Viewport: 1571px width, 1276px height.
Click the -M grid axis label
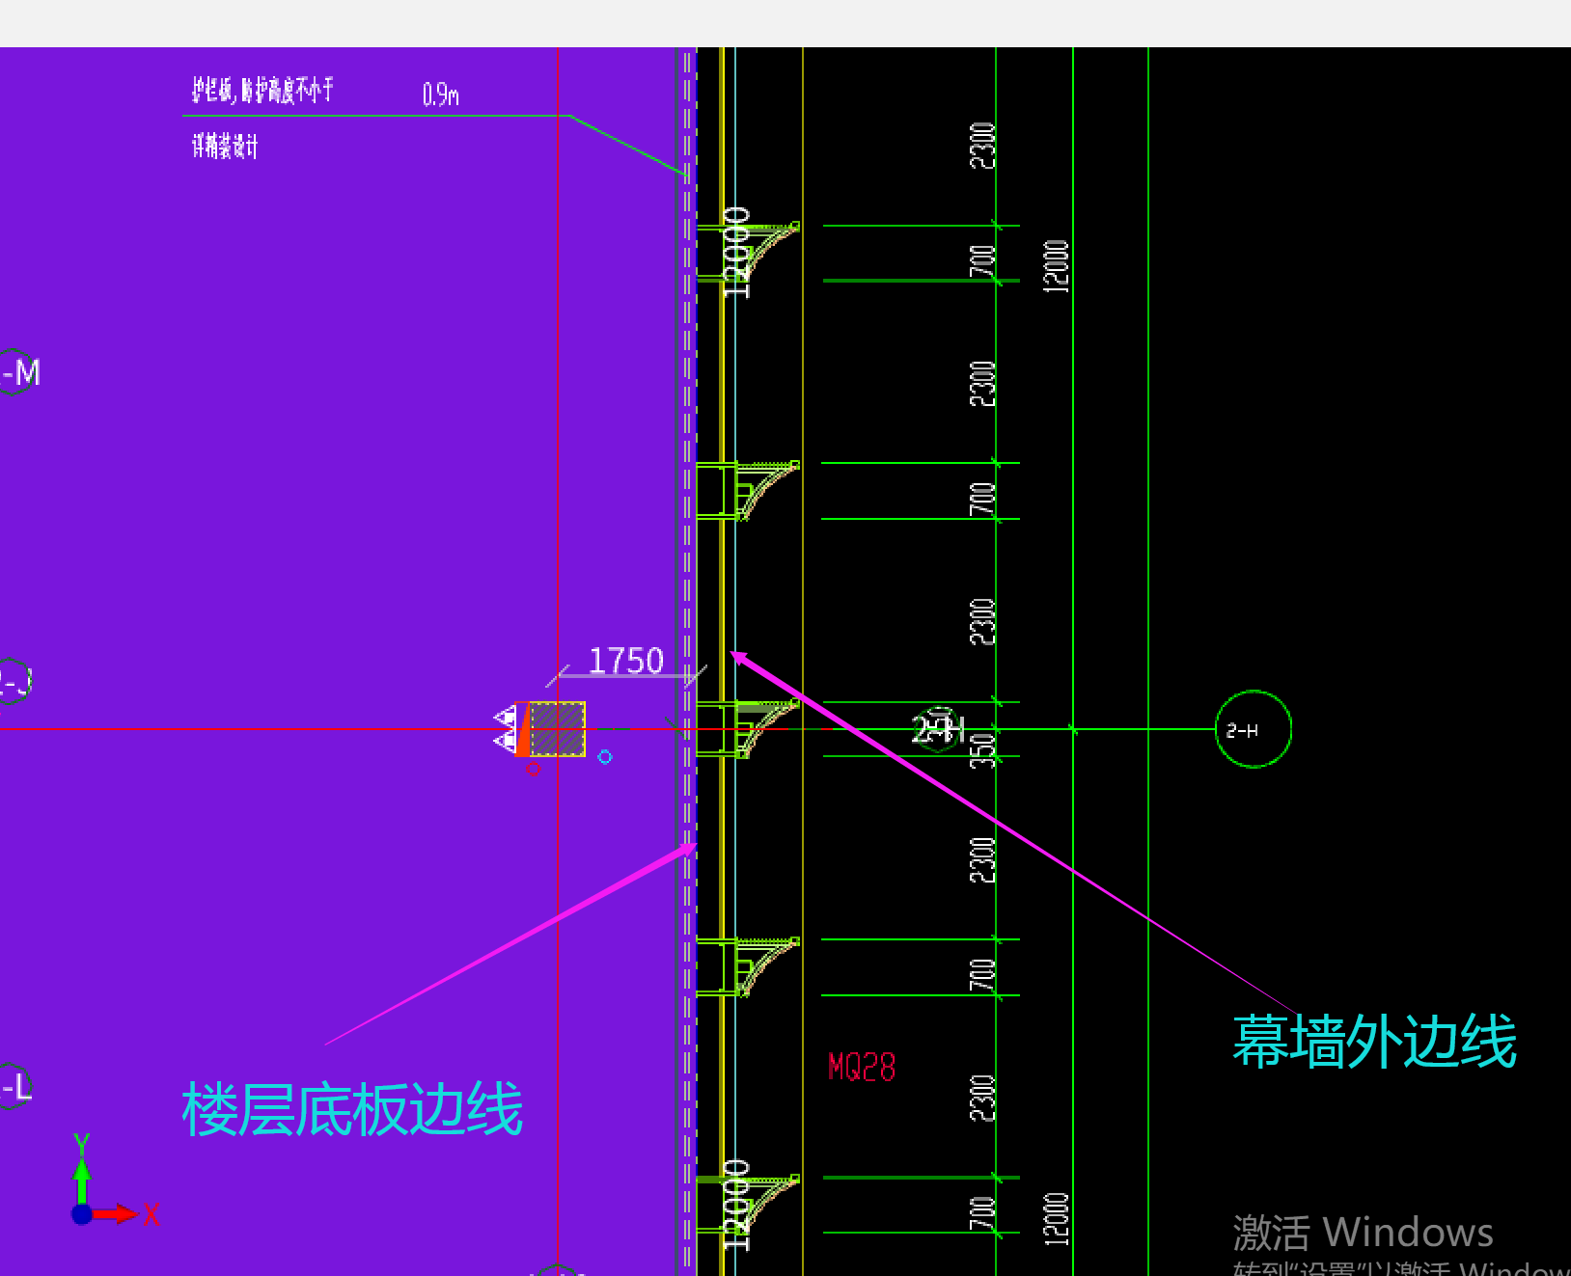point(20,372)
